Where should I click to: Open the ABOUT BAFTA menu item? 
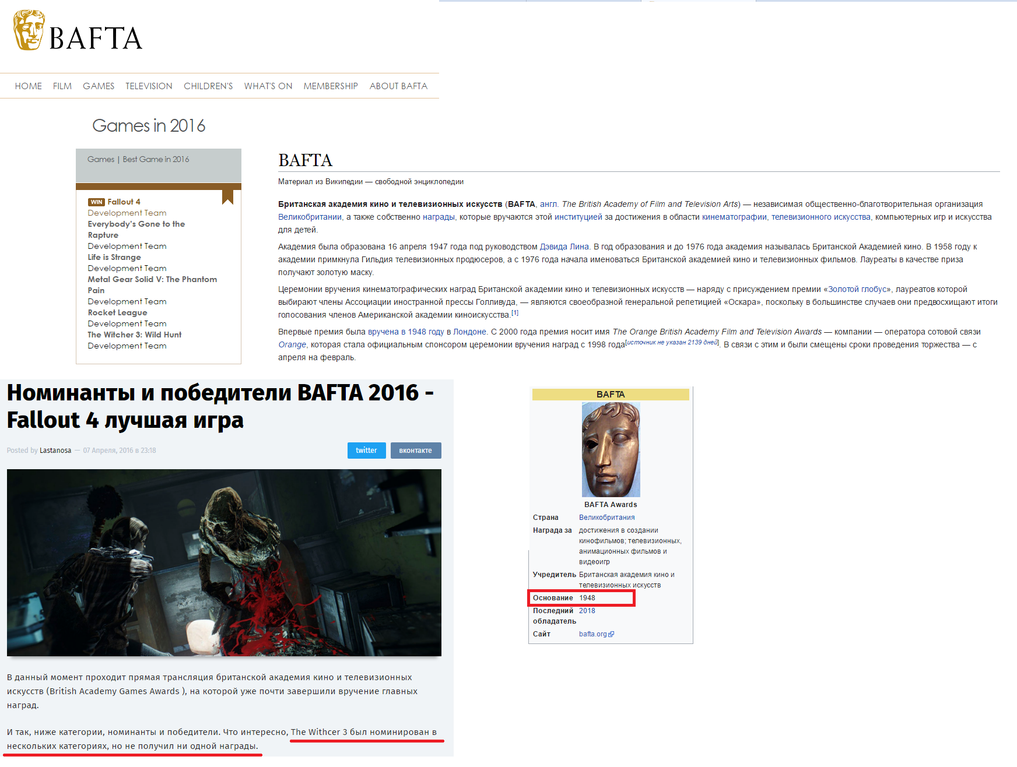coord(398,86)
